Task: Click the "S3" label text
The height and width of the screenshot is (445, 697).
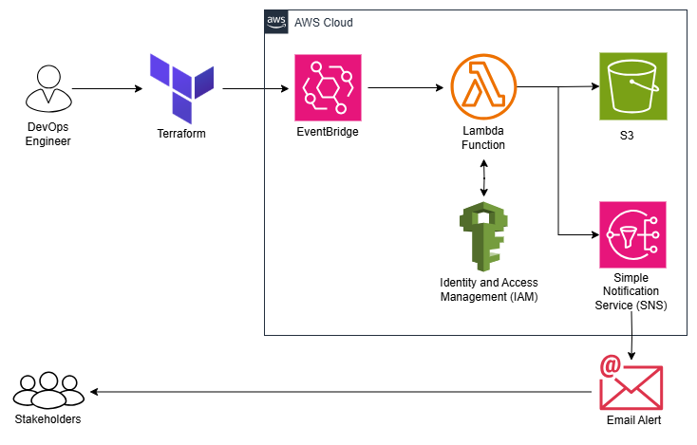Action: [x=627, y=136]
